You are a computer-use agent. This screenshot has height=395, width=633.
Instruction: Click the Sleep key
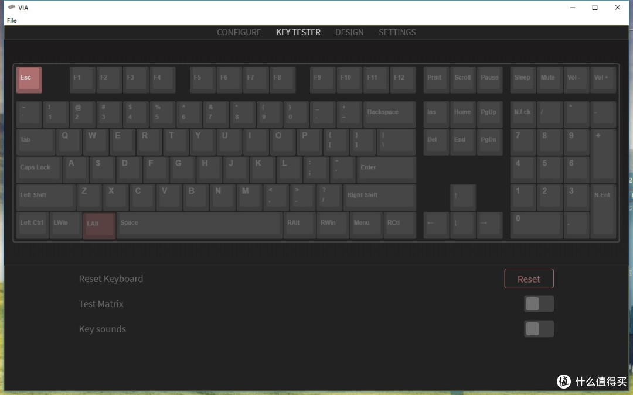tap(523, 80)
